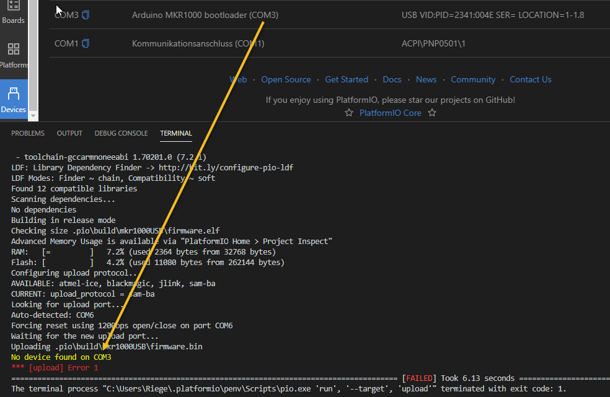Screen dimensions: 610x397
Task: Switch to the DEBUG CONSOLE tab
Action: click(x=121, y=133)
